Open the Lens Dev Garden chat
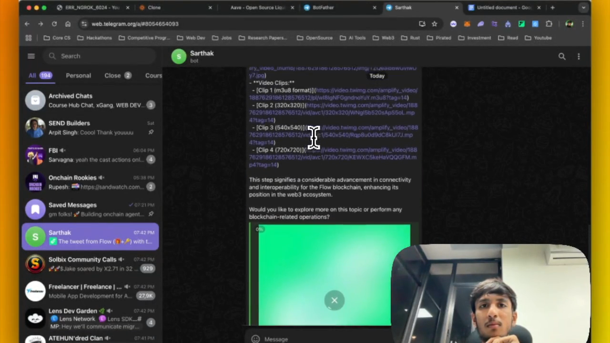Image resolution: width=610 pixels, height=343 pixels. (90, 318)
